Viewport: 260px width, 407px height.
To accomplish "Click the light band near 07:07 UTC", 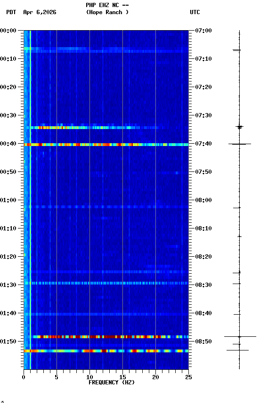I will 106,50.
